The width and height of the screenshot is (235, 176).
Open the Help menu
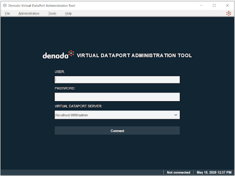(x=68, y=14)
